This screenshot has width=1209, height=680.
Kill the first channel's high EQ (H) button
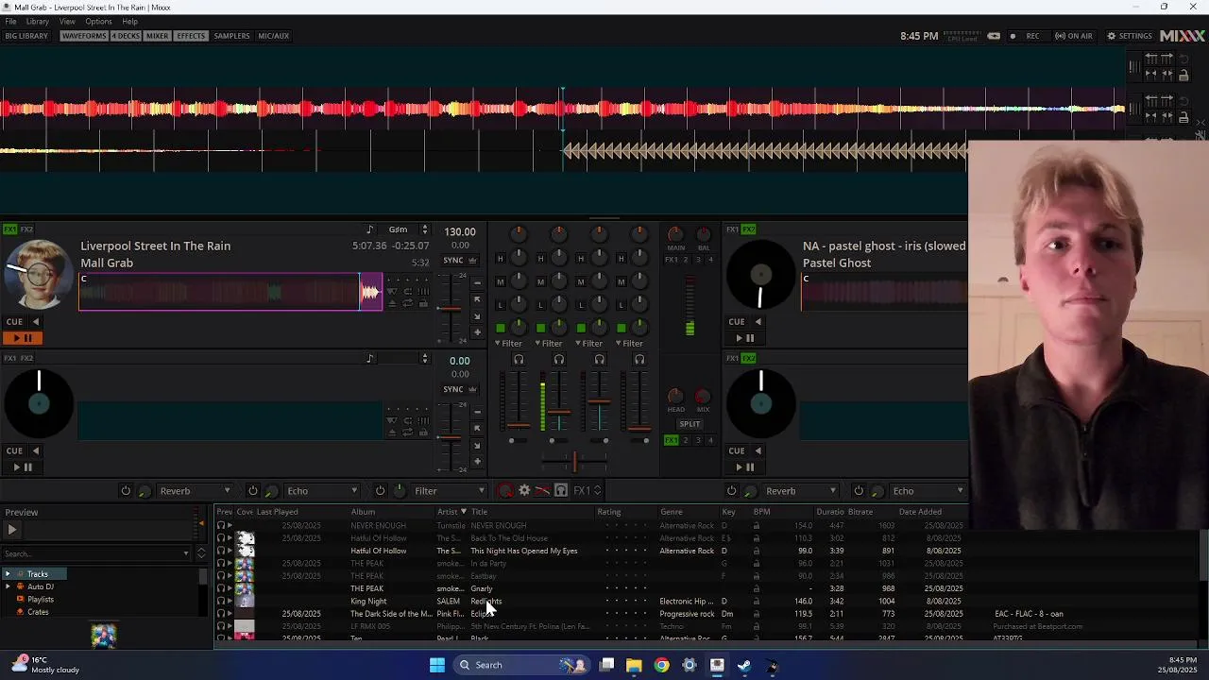point(501,259)
